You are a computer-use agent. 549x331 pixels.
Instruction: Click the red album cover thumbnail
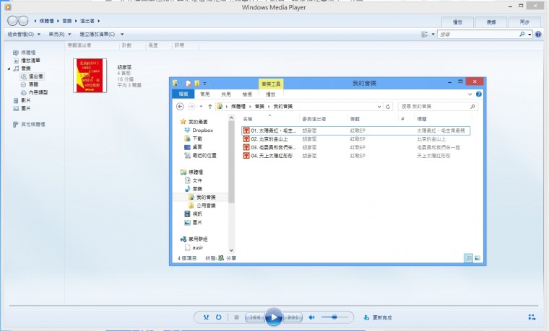(x=90, y=76)
